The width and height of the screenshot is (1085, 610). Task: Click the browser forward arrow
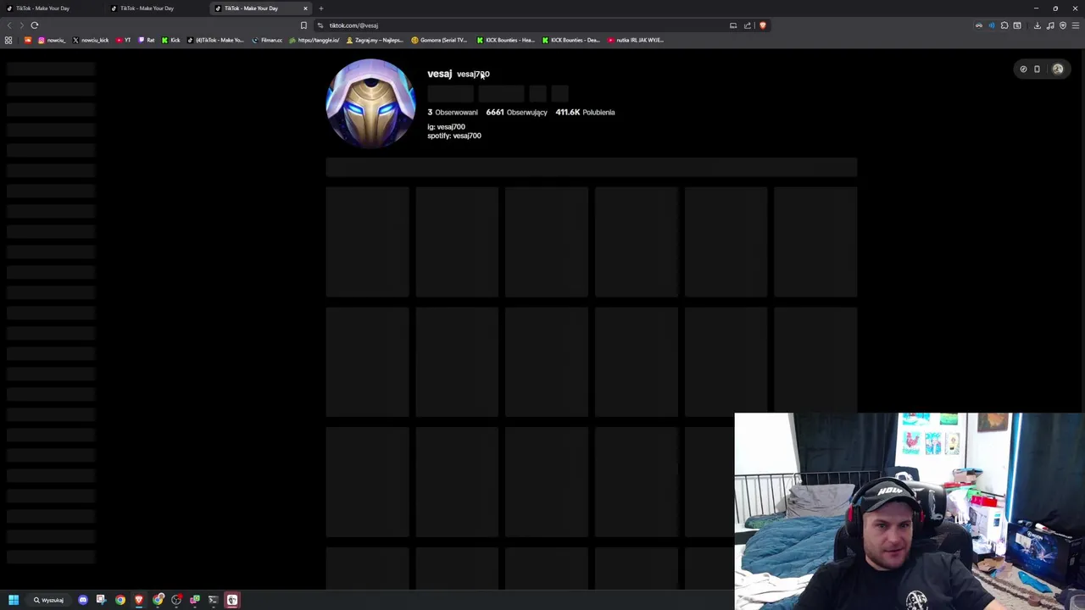tap(21, 25)
